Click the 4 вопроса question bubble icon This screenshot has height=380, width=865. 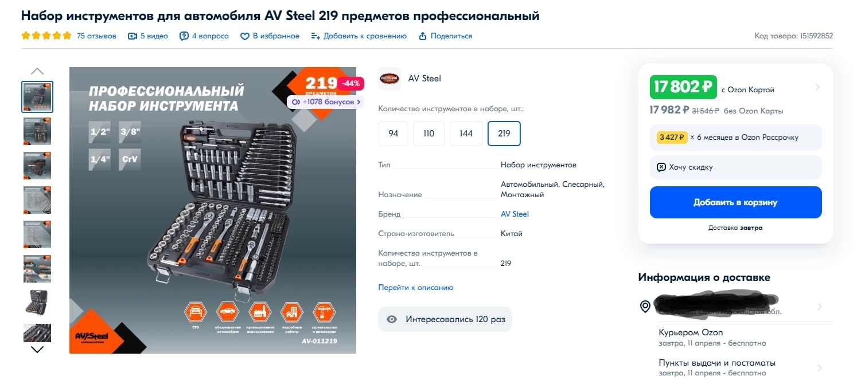[184, 36]
